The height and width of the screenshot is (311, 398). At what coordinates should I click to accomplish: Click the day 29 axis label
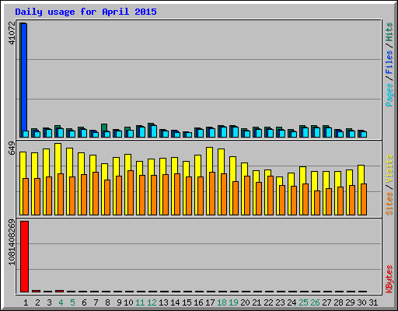350,302
